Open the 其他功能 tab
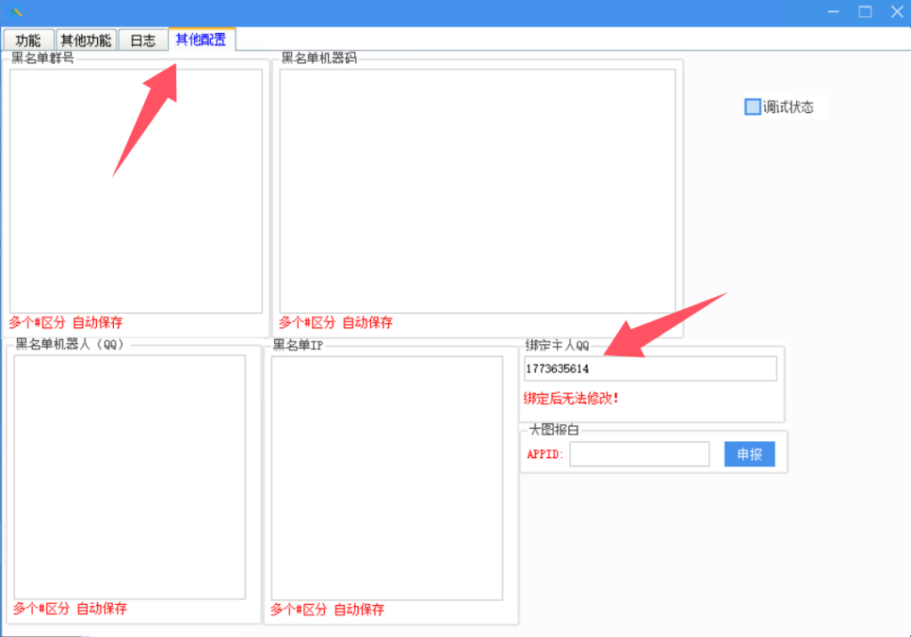Image resolution: width=911 pixels, height=637 pixels. [85, 40]
